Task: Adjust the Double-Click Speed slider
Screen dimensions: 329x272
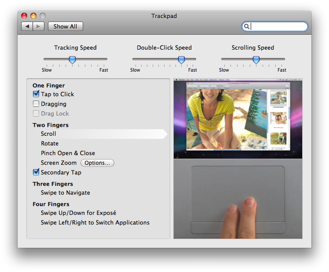Action: point(181,60)
